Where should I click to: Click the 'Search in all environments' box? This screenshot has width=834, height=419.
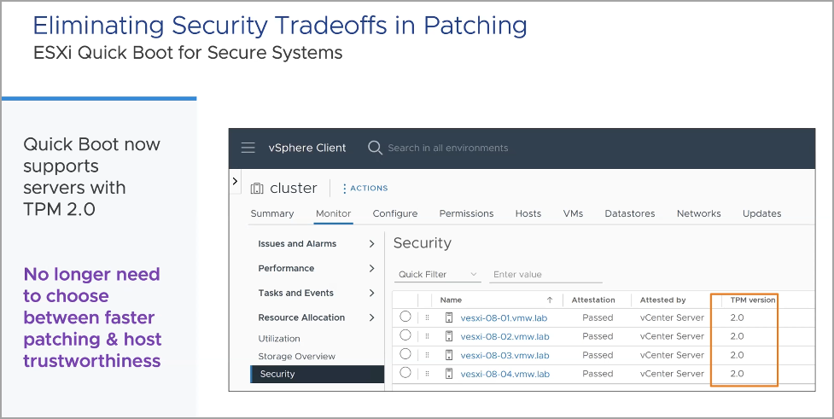point(448,148)
